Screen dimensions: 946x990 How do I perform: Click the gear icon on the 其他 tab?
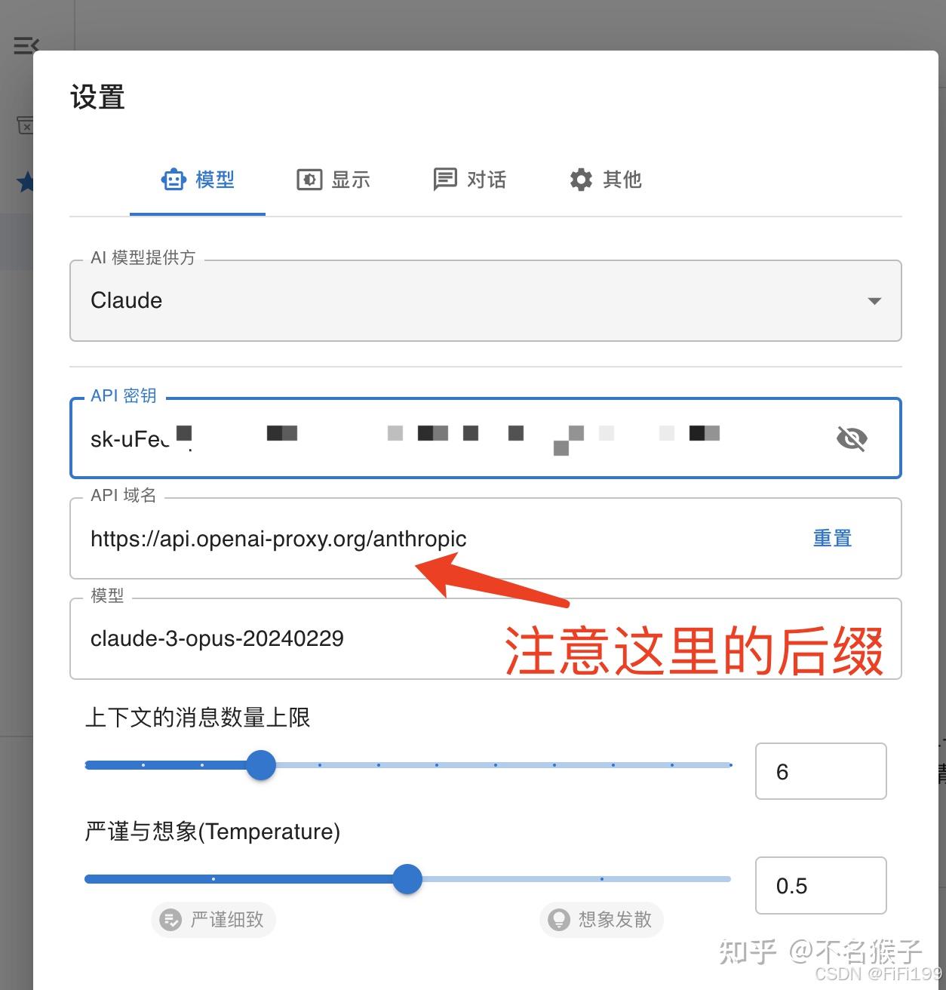click(x=579, y=180)
